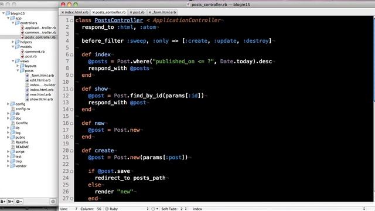
Task: Place cursor on the before_filter line
Action: coord(176,41)
